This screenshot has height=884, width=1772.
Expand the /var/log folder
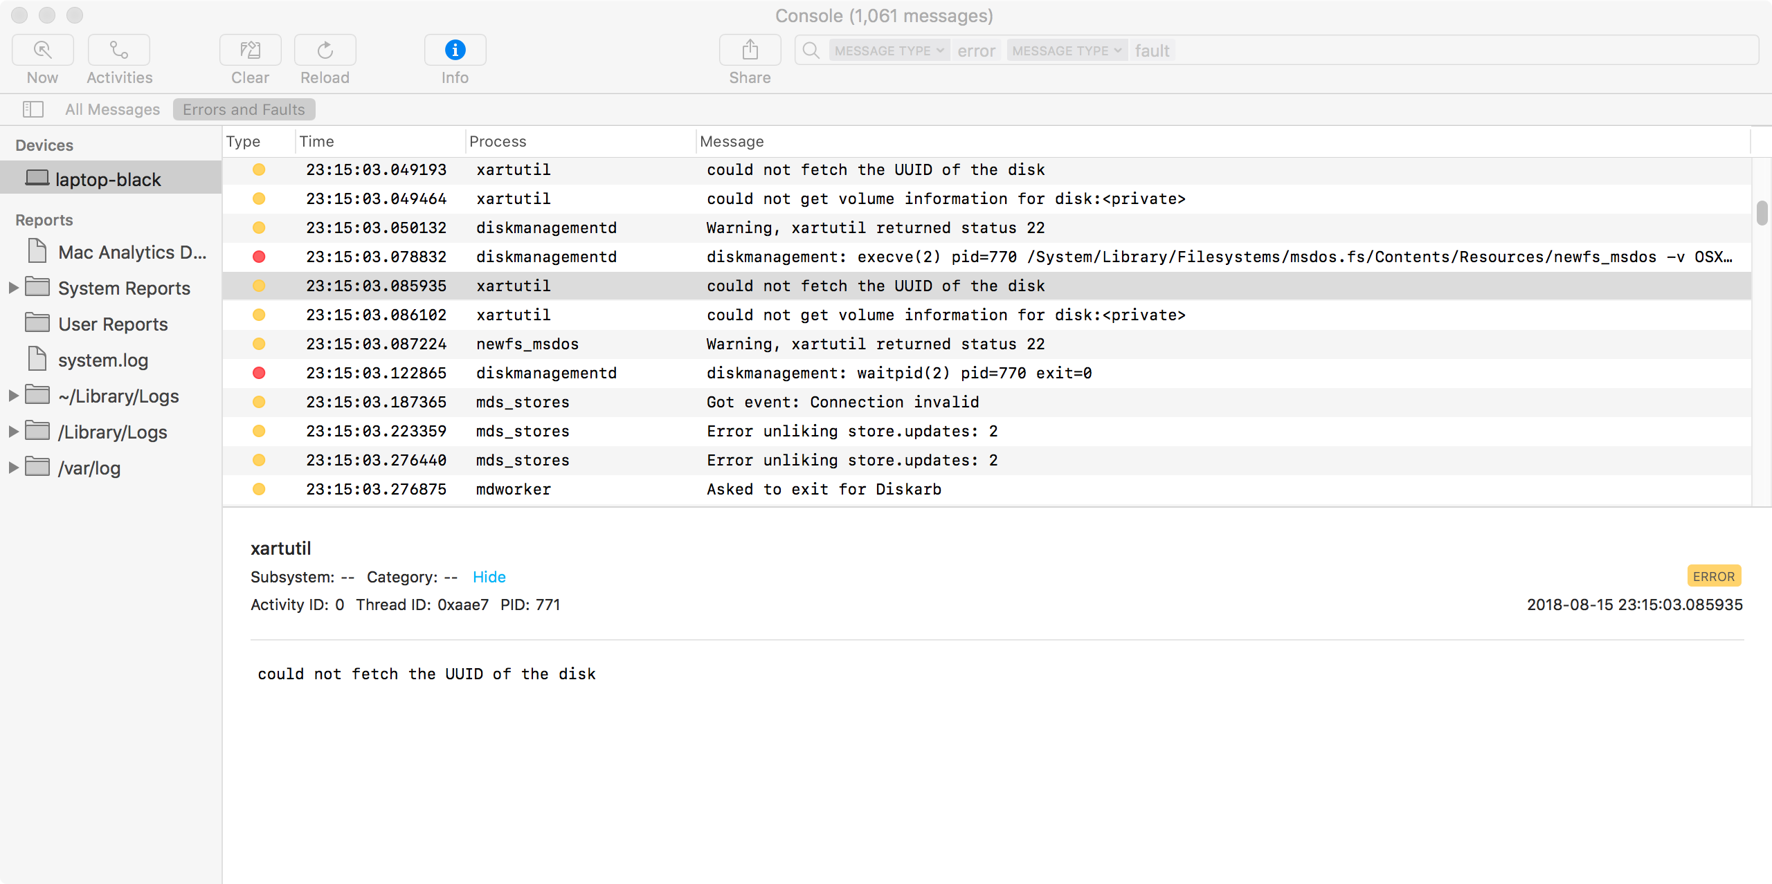[x=13, y=468]
